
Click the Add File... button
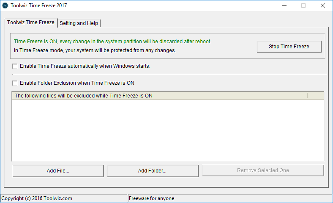(x=58, y=171)
